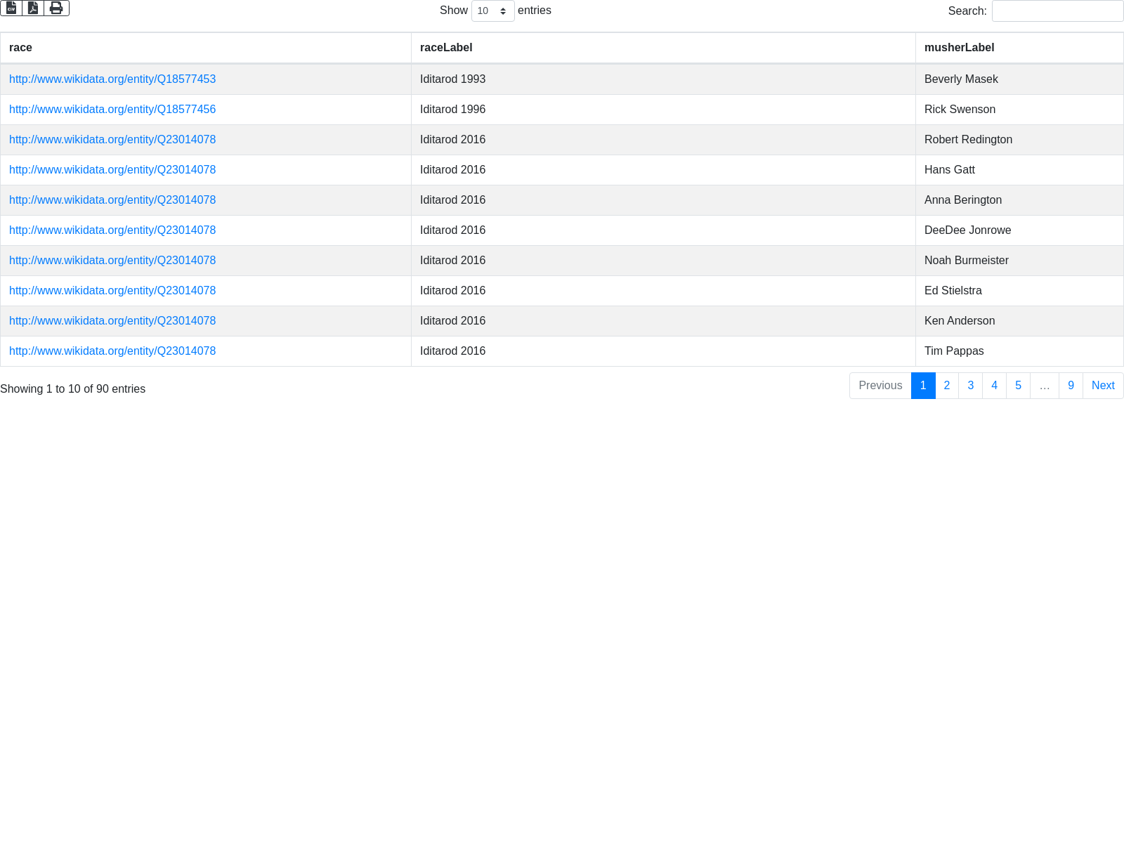
Task: Click the Tim Pappas cell
Action: [1019, 351]
